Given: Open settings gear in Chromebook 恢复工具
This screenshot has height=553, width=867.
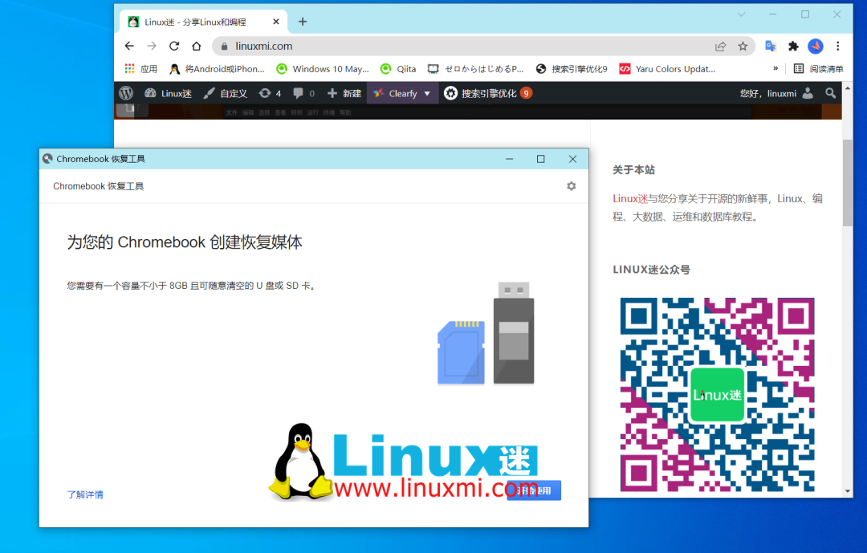Looking at the screenshot, I should tap(571, 185).
